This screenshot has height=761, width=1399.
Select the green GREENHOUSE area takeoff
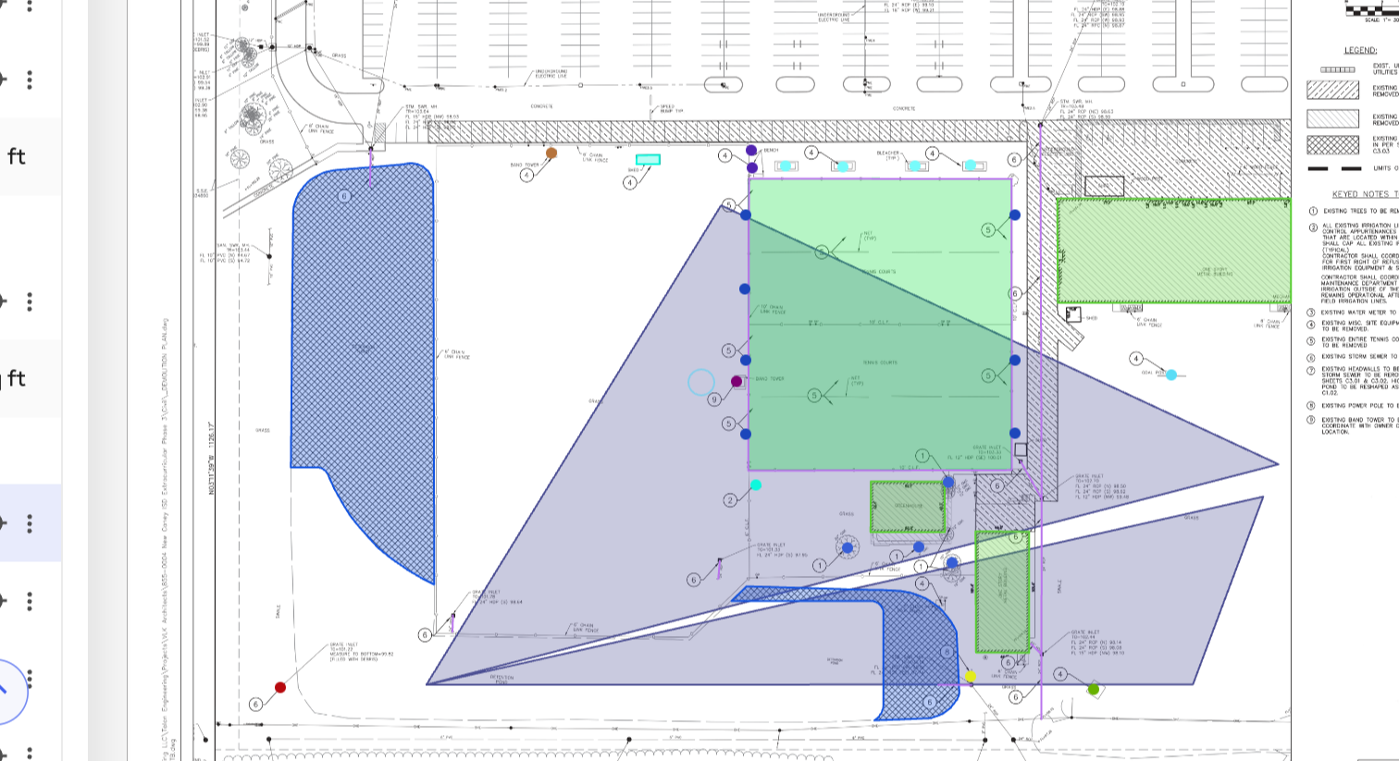click(908, 507)
